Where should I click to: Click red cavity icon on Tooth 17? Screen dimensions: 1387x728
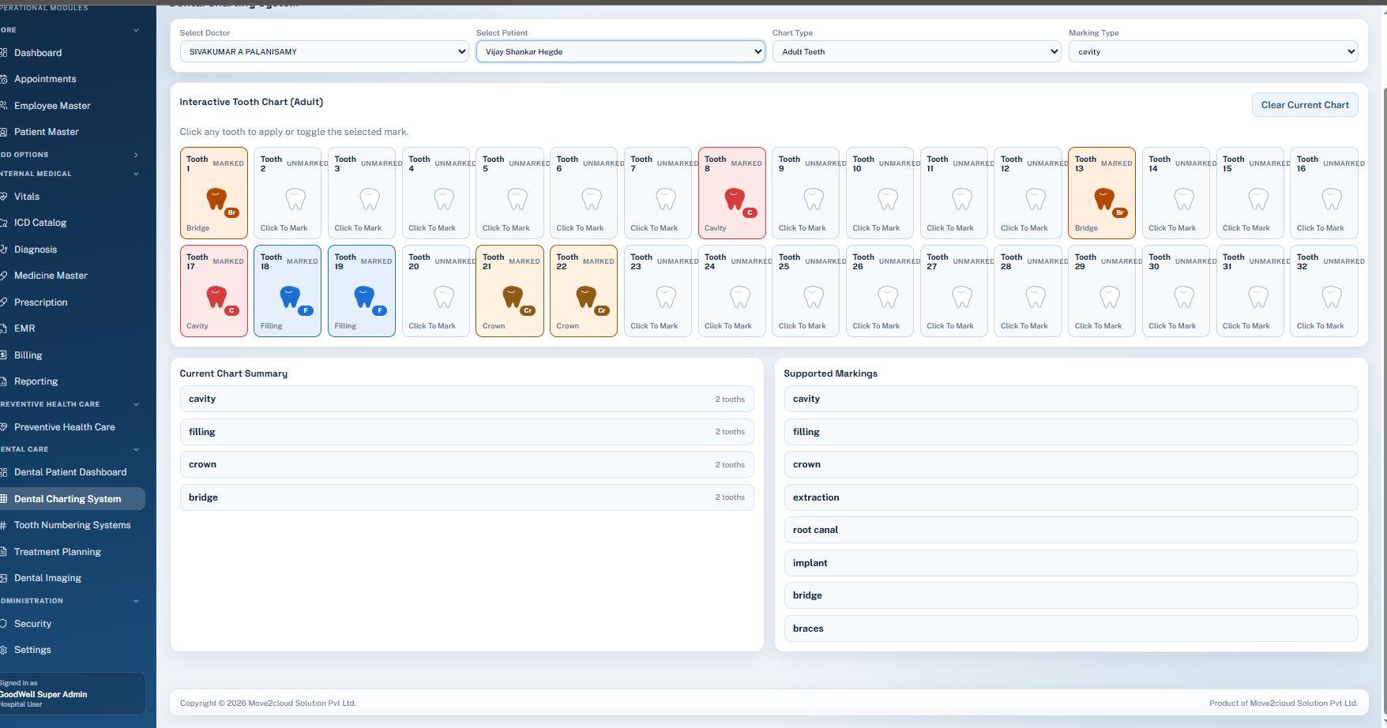216,297
